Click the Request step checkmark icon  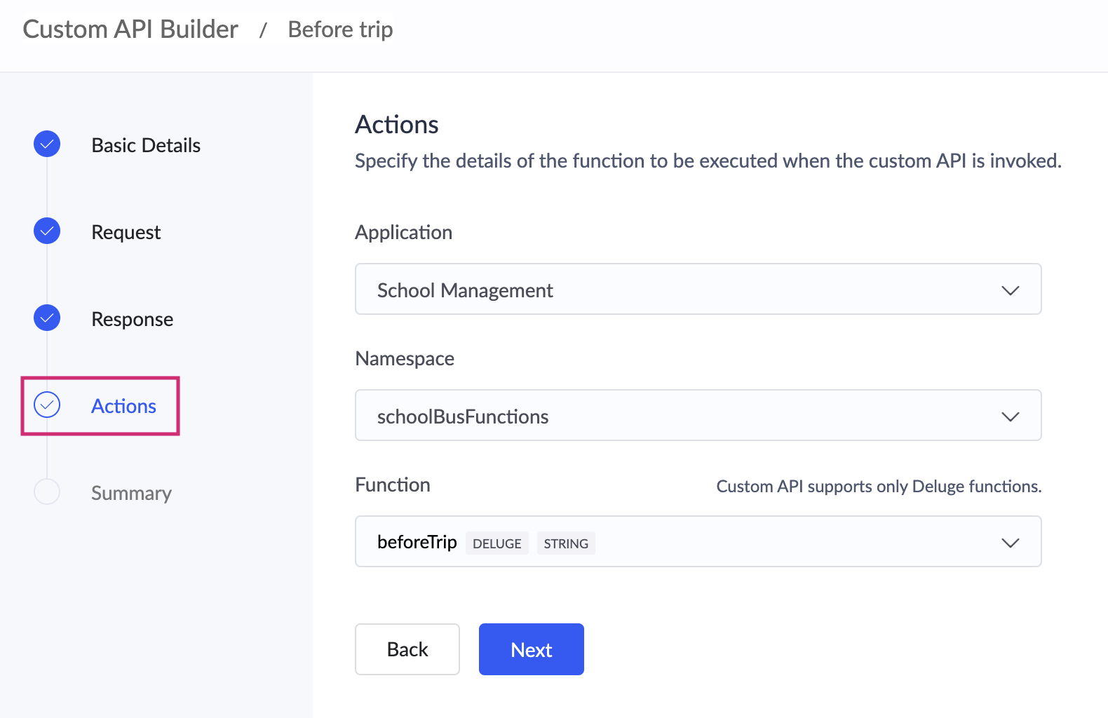47,231
